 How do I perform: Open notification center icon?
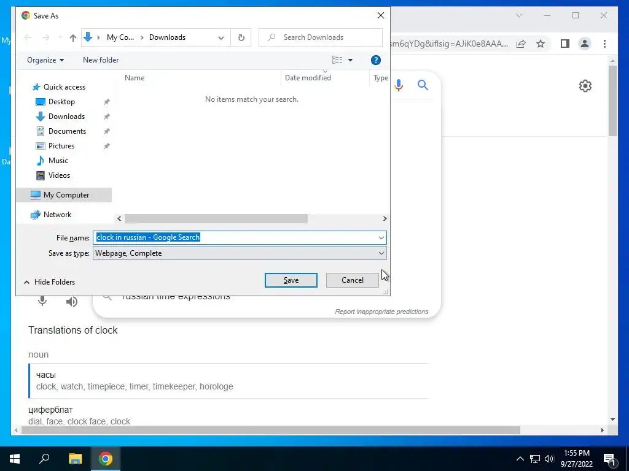pos(610,459)
